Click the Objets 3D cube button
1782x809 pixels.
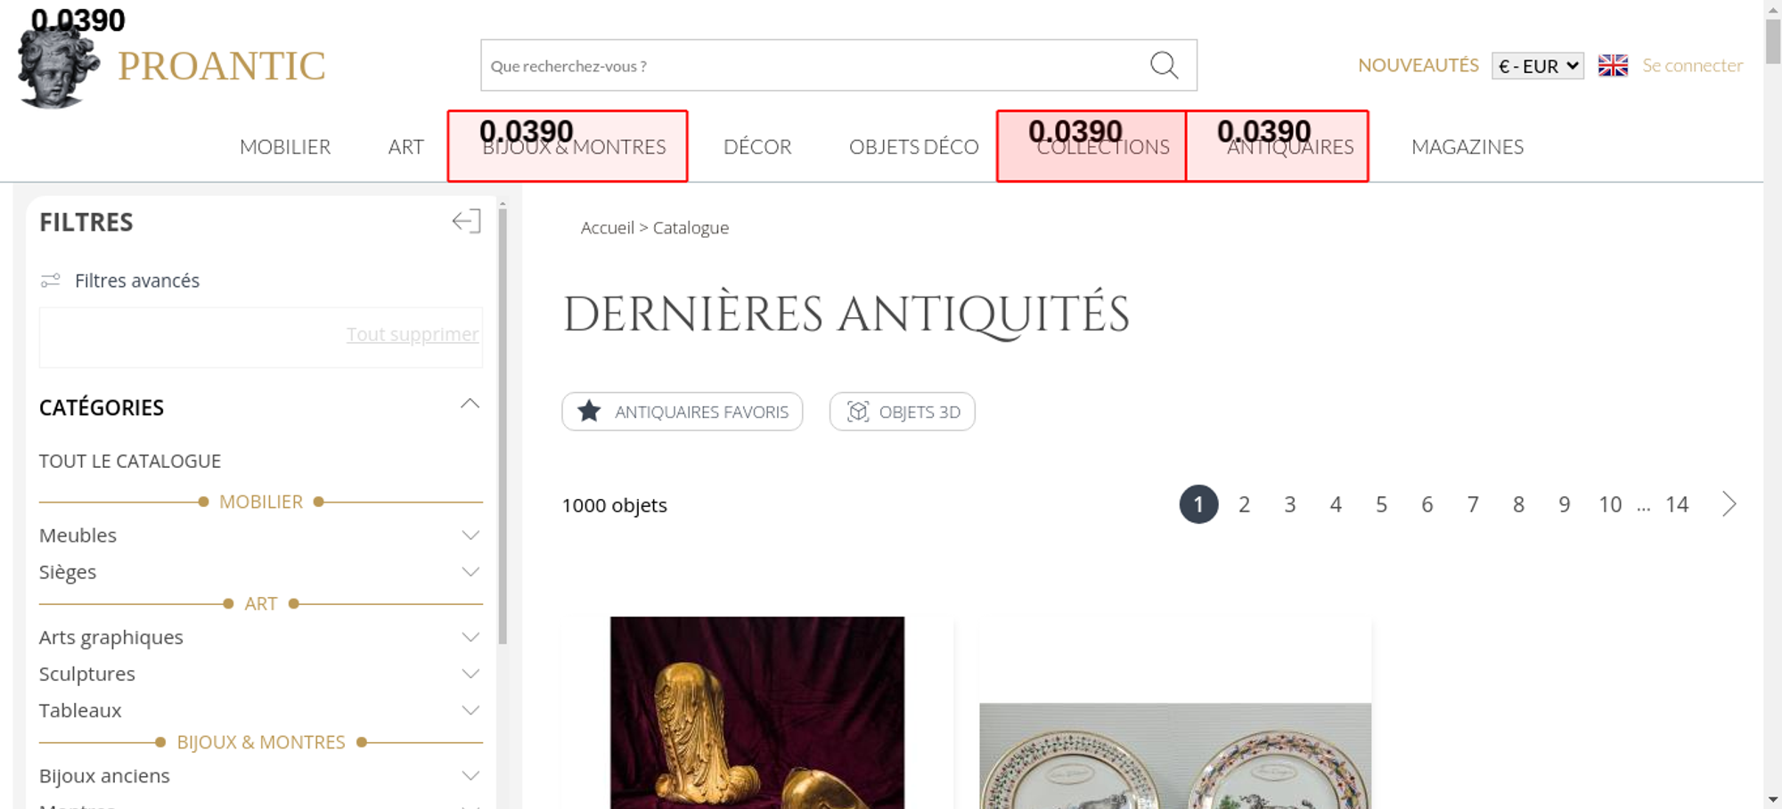[x=902, y=412]
